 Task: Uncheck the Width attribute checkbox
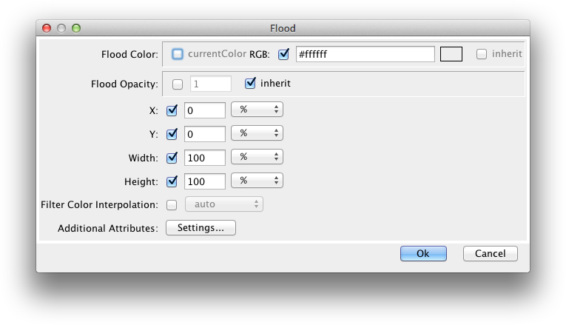click(172, 158)
